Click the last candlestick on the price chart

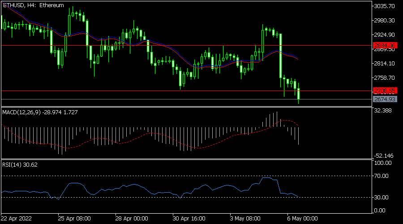coord(298,94)
